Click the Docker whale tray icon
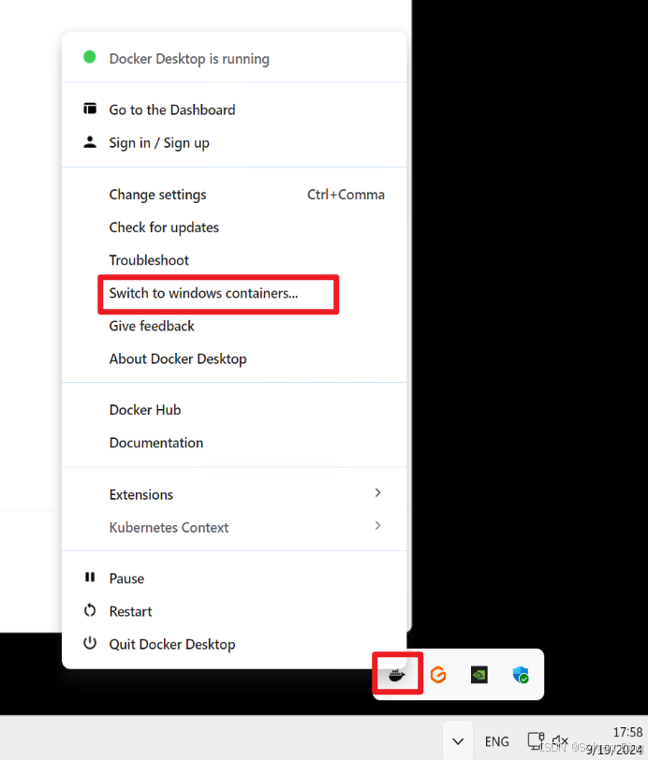Viewport: 648px width, 760px height. coord(397,674)
